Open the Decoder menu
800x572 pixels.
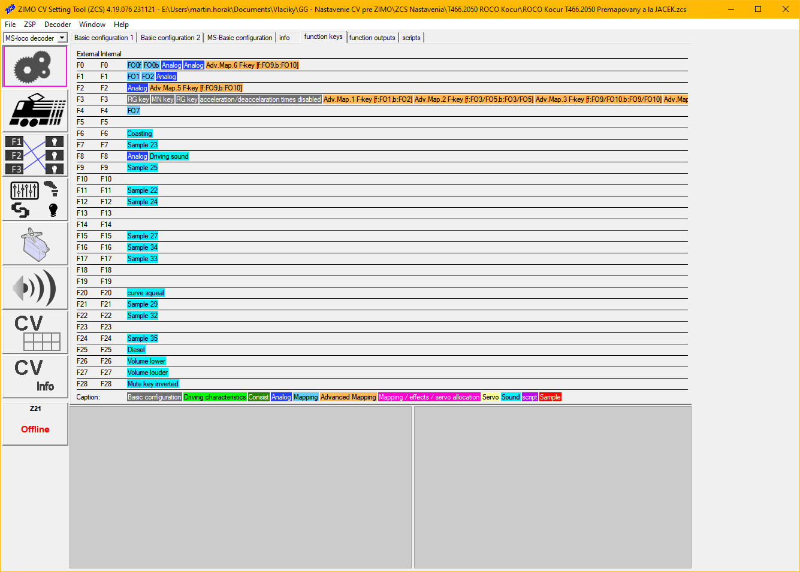tap(58, 25)
